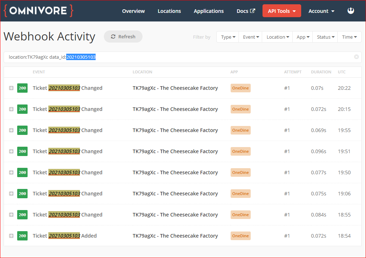This screenshot has width=366, height=258.
Task: Click the OneDine badge on the top row
Action: [240, 88]
